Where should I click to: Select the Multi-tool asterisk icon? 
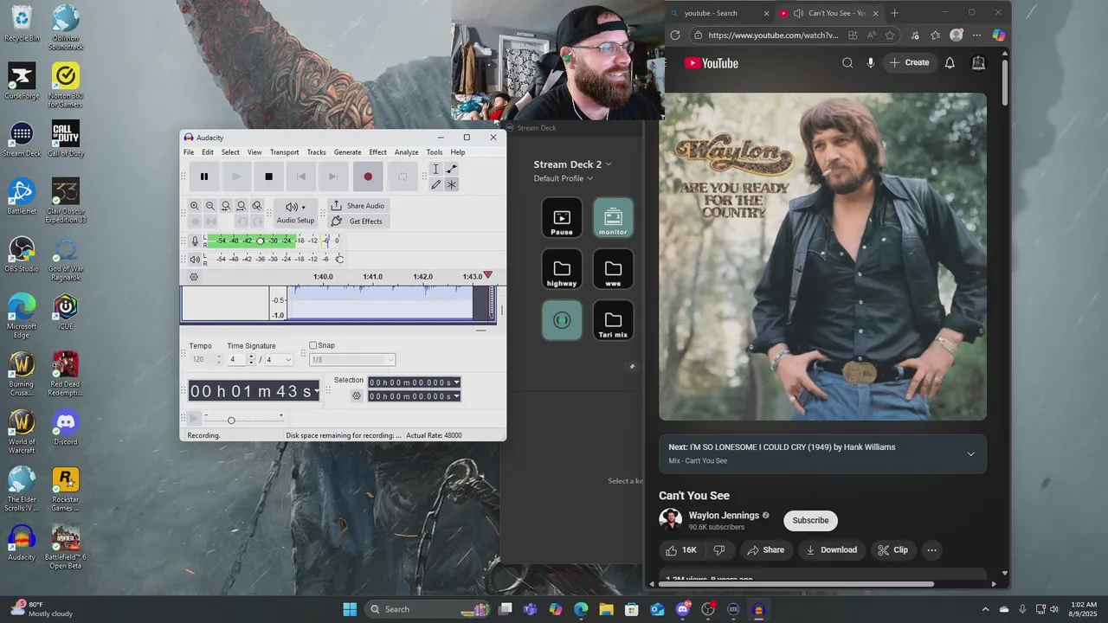(x=451, y=184)
